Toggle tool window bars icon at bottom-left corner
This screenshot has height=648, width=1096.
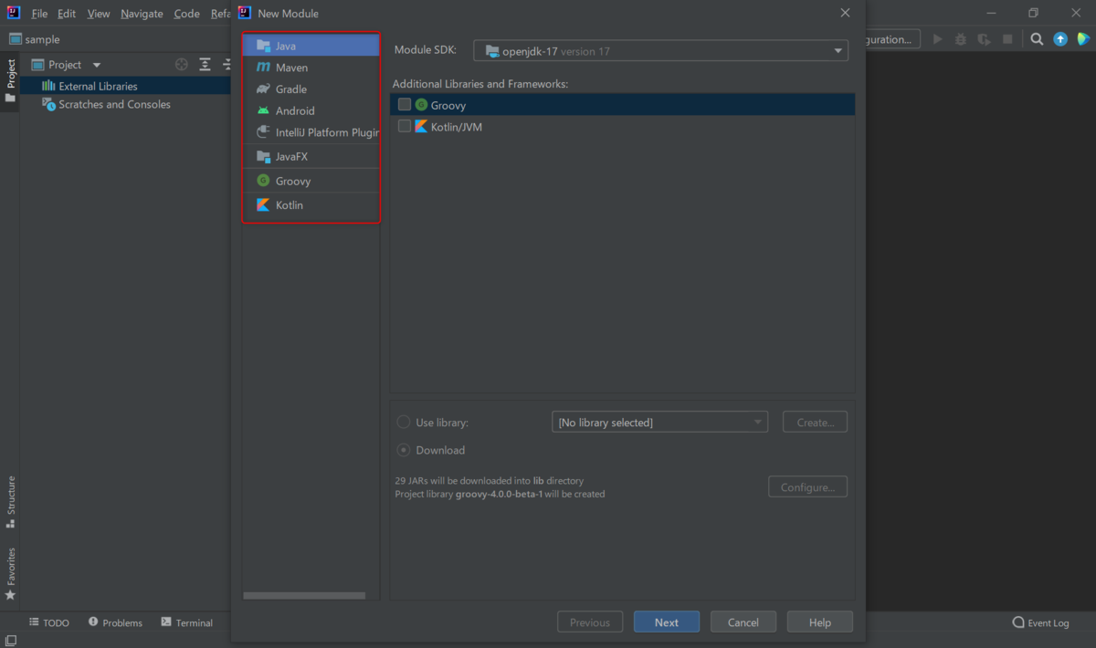click(9, 641)
